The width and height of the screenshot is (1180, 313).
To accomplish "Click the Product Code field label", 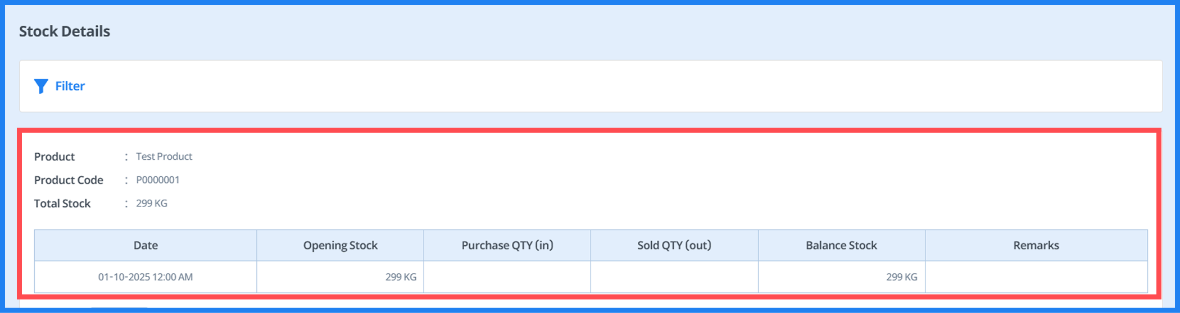I will (69, 180).
